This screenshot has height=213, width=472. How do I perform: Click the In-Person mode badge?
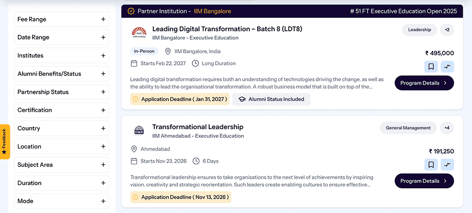pyautogui.click(x=144, y=51)
